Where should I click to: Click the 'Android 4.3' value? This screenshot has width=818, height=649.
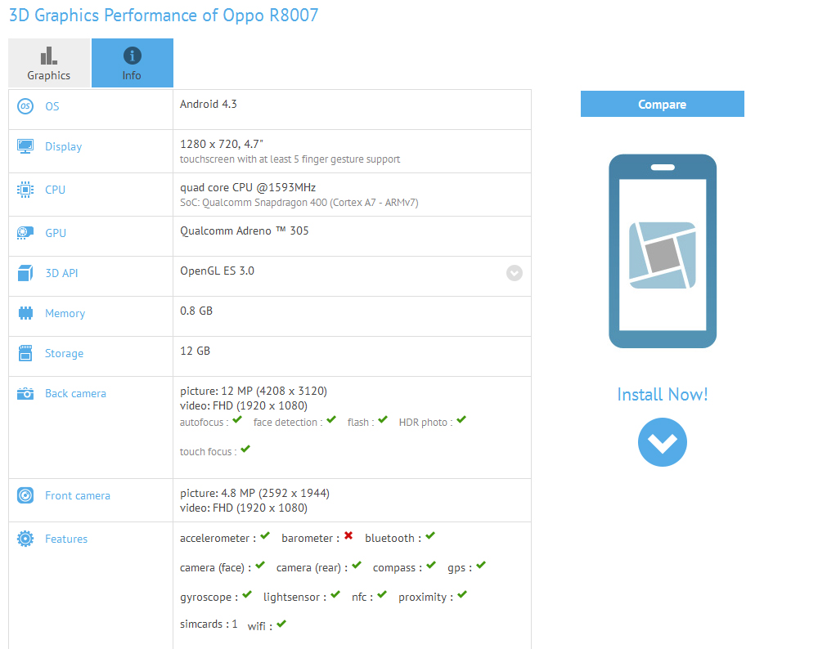pyautogui.click(x=209, y=105)
